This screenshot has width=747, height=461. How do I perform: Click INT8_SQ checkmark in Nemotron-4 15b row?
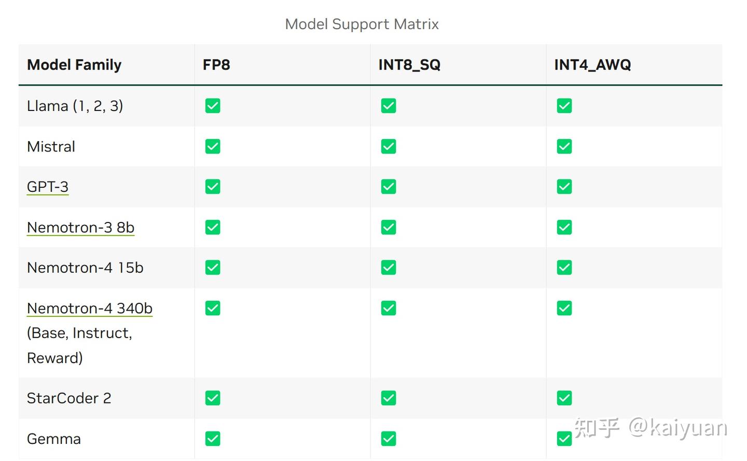tap(389, 268)
